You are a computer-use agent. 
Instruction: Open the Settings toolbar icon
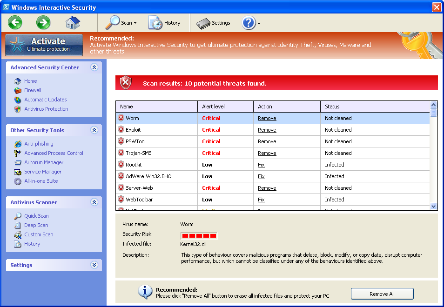[x=214, y=22]
